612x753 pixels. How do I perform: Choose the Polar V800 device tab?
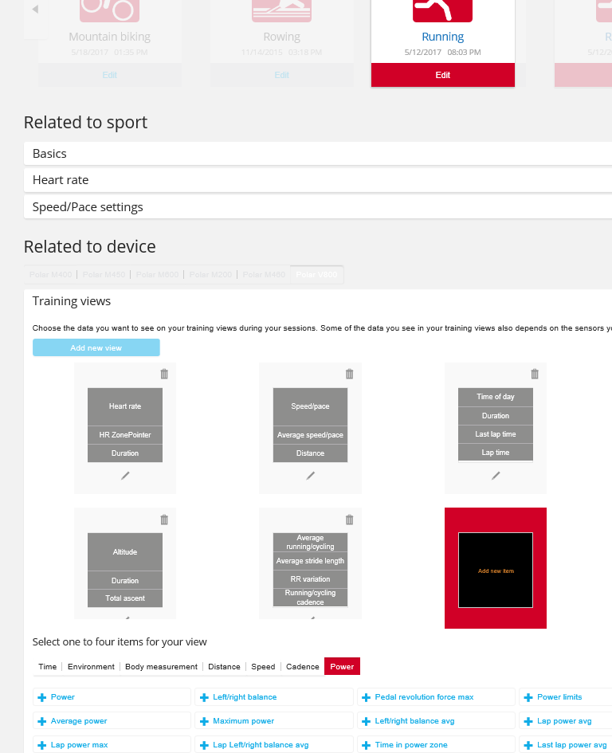tap(316, 275)
